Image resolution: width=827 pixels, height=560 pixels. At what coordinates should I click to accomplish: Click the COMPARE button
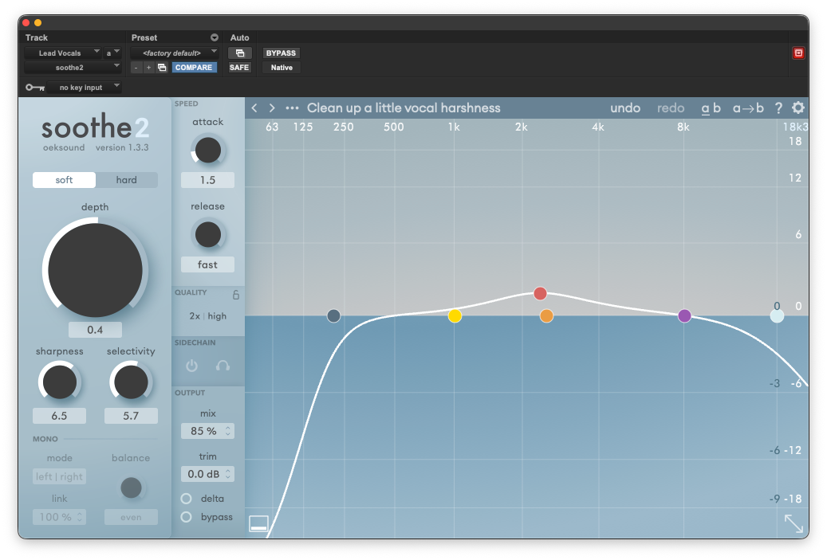(x=194, y=67)
